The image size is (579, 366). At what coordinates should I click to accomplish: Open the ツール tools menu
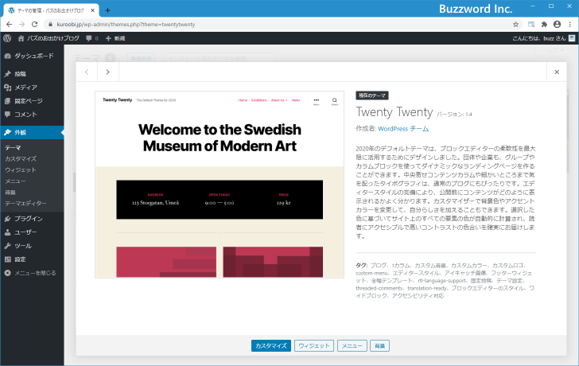22,246
